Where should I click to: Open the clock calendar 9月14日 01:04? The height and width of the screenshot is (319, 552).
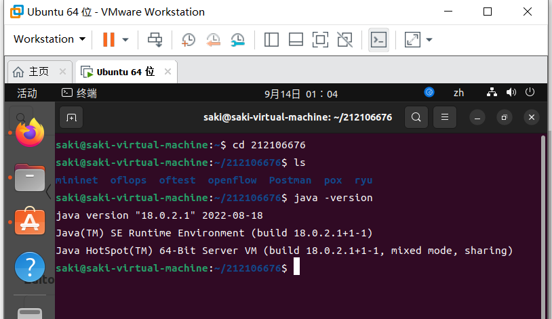coord(301,94)
